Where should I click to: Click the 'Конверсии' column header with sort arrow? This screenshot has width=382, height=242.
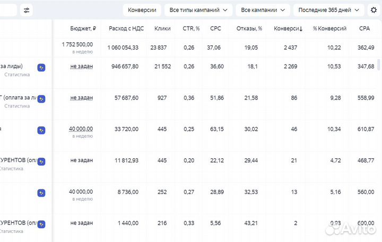[289, 28]
